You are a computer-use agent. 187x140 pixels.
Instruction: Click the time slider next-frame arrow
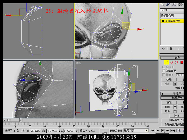point(21,120)
